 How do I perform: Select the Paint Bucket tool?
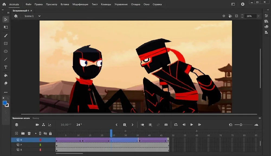click(6, 75)
